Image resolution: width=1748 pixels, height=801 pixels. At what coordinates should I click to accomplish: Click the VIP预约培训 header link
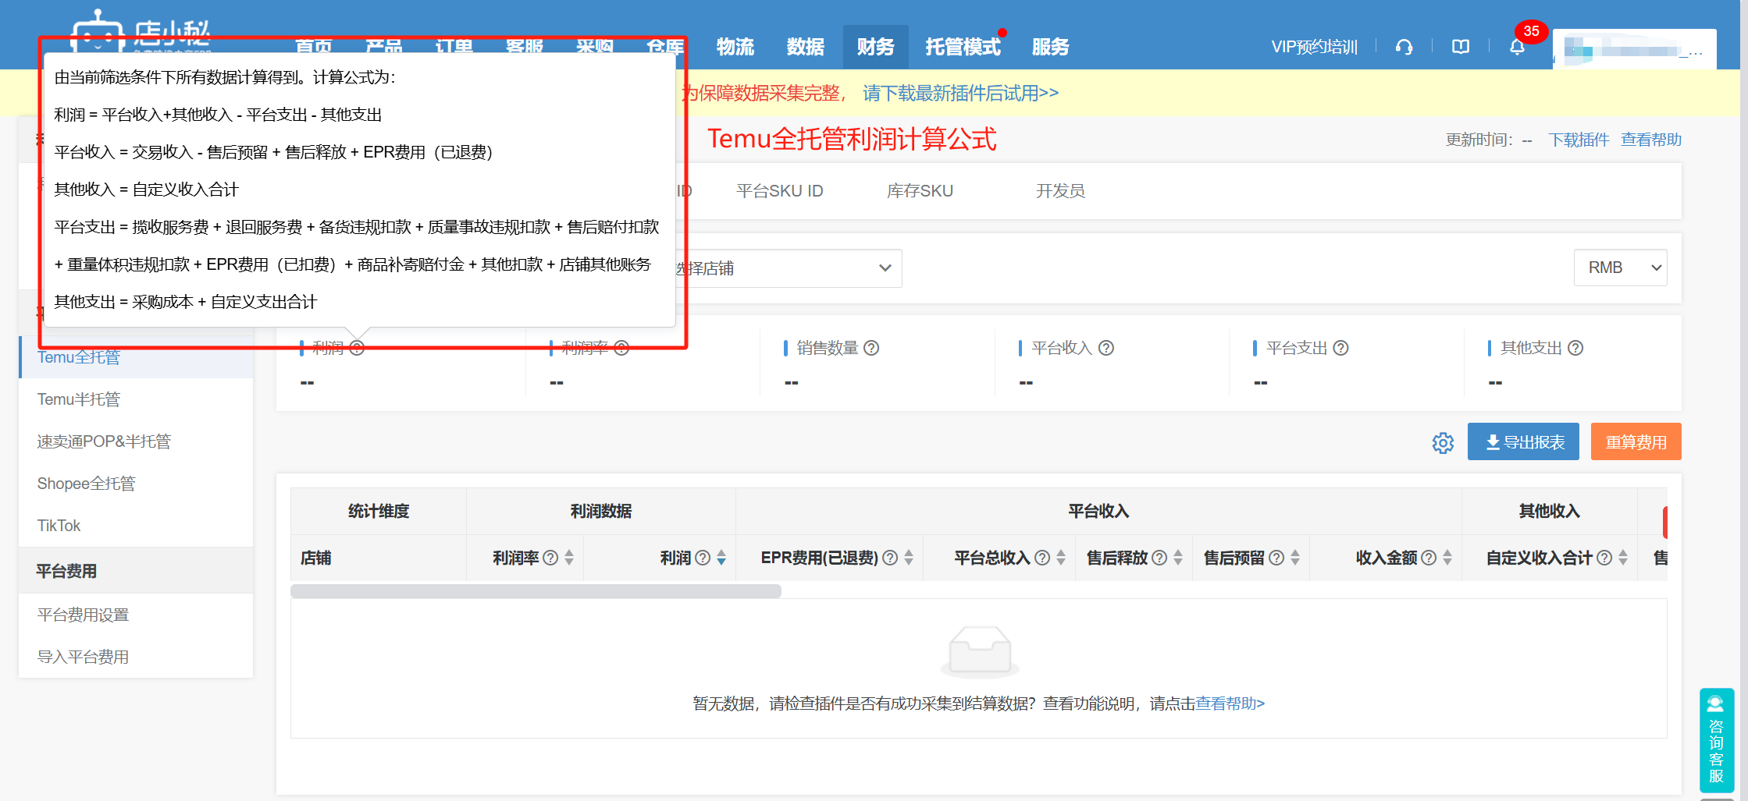1314,48
